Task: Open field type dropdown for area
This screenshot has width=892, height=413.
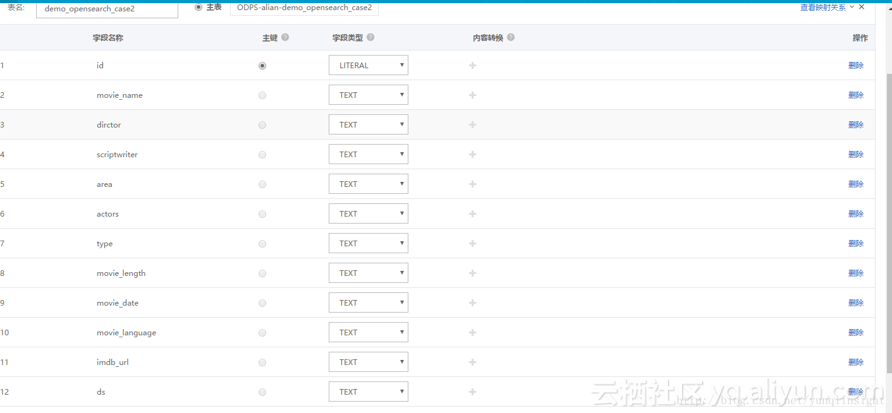Action: pos(369,184)
